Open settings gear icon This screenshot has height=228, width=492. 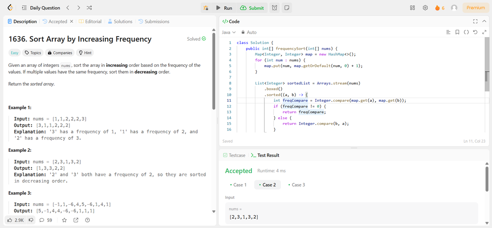pos(425,8)
